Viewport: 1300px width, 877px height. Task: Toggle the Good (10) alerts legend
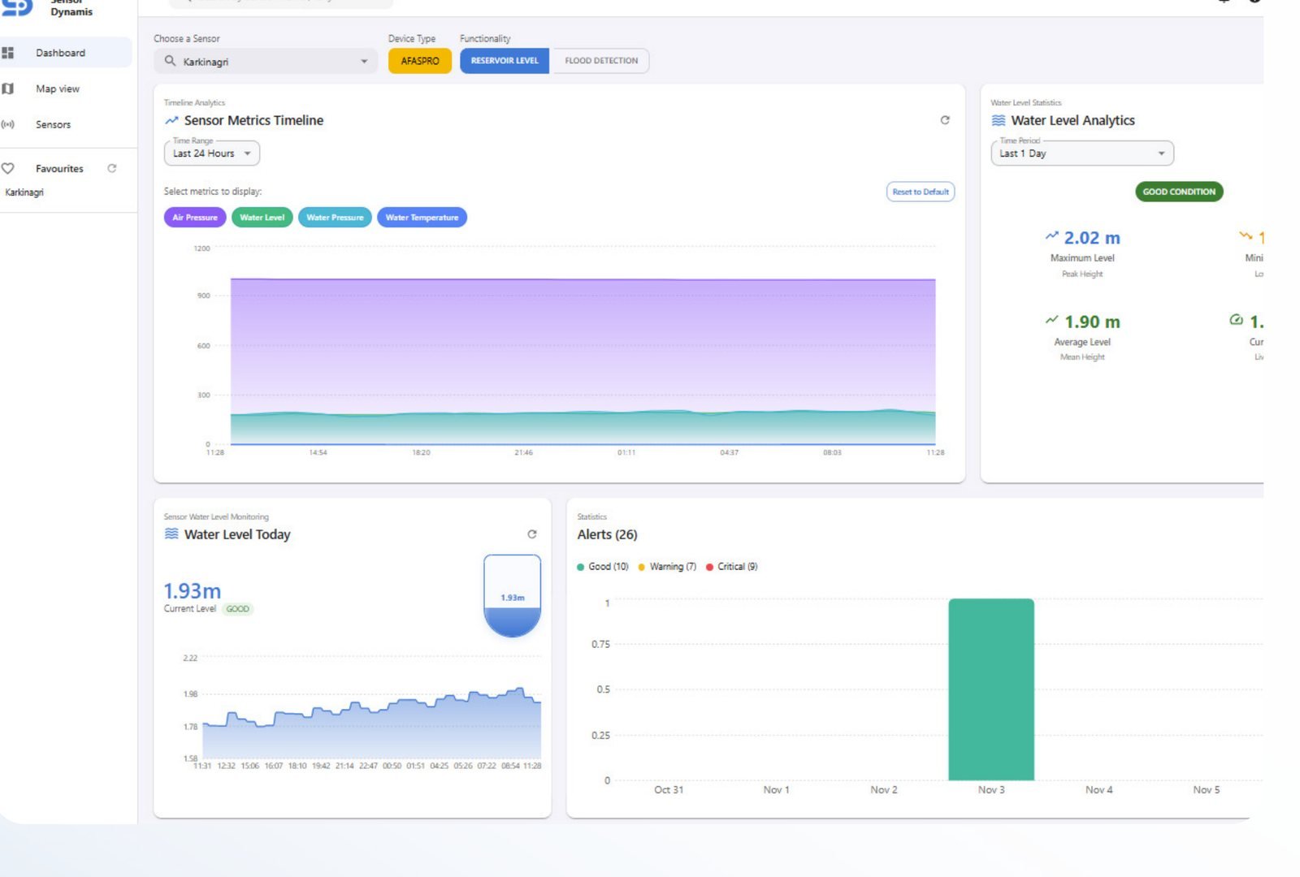pos(603,567)
